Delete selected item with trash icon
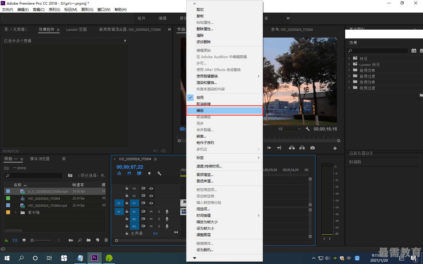This screenshot has width=423, height=264. (x=106, y=240)
